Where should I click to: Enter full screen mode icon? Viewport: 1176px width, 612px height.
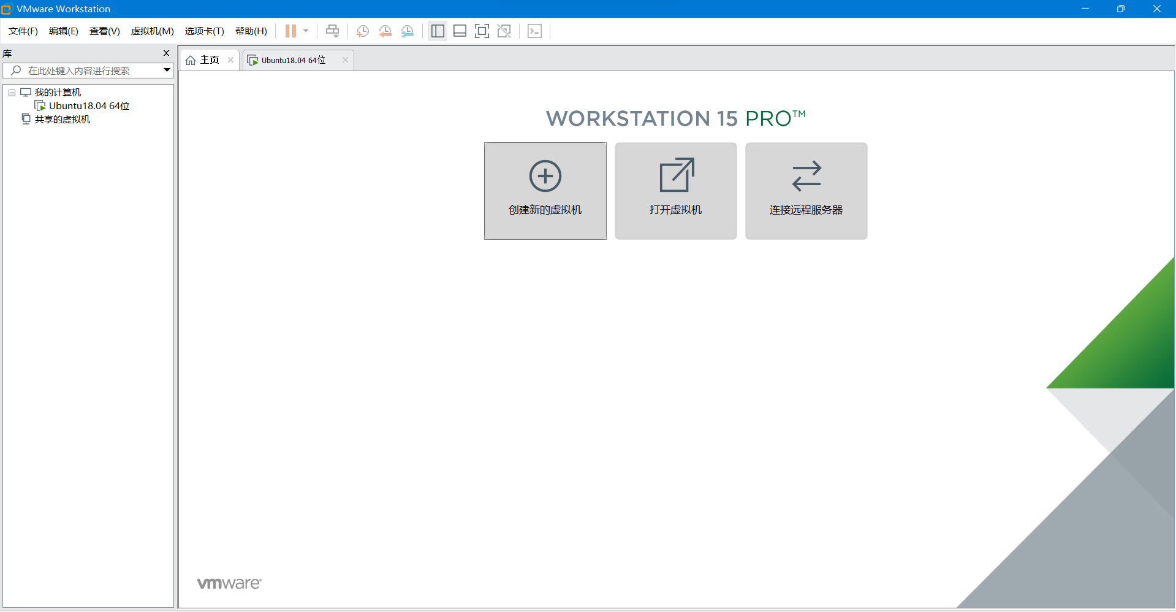[482, 31]
